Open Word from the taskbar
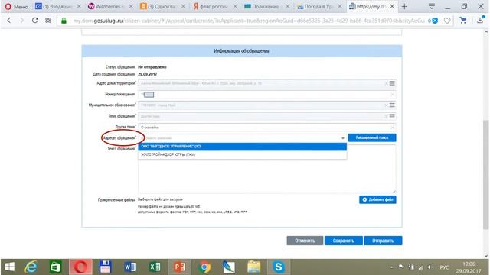Screen dimensions: 490x275 coord(129,267)
